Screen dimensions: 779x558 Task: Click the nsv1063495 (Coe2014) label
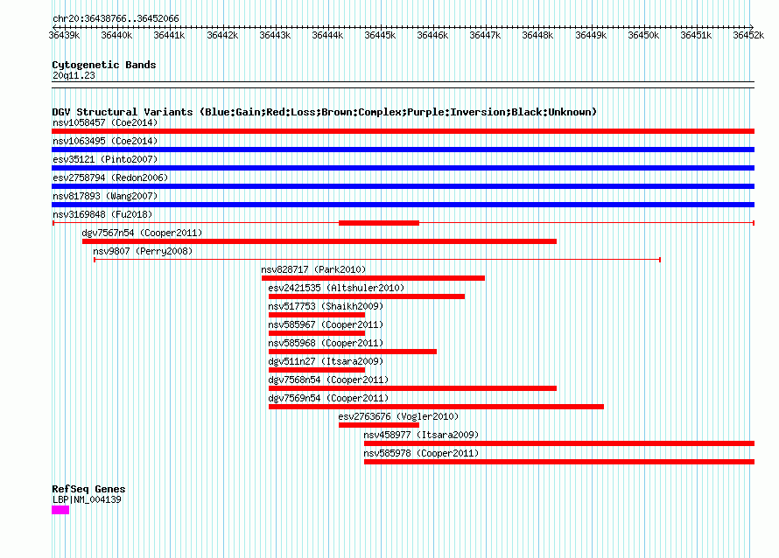coord(105,141)
